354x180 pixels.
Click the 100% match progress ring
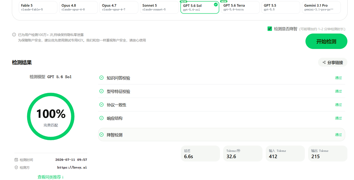point(51,117)
